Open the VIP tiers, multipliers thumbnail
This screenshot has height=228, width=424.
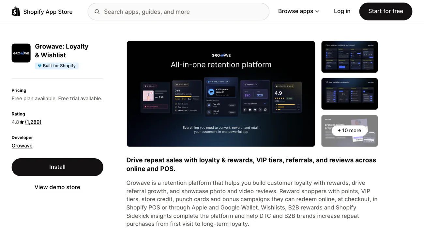350,94
